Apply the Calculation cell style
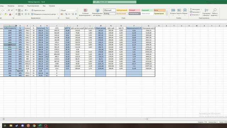This screenshot has width=227, height=128. [x=122, y=14]
